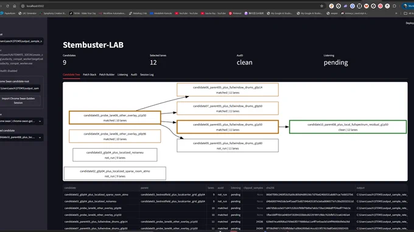Click the Stembuster-LAB heading
This screenshot has height=232, width=414.
[93, 45]
